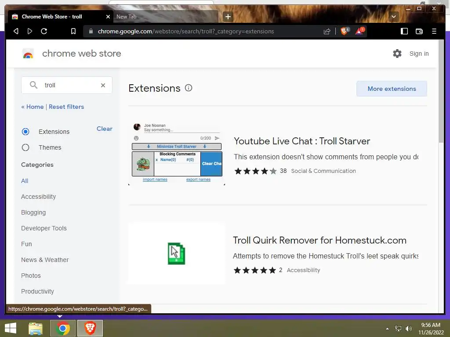This screenshot has height=337, width=450.
Task: Click the More extensions button
Action: (392, 89)
